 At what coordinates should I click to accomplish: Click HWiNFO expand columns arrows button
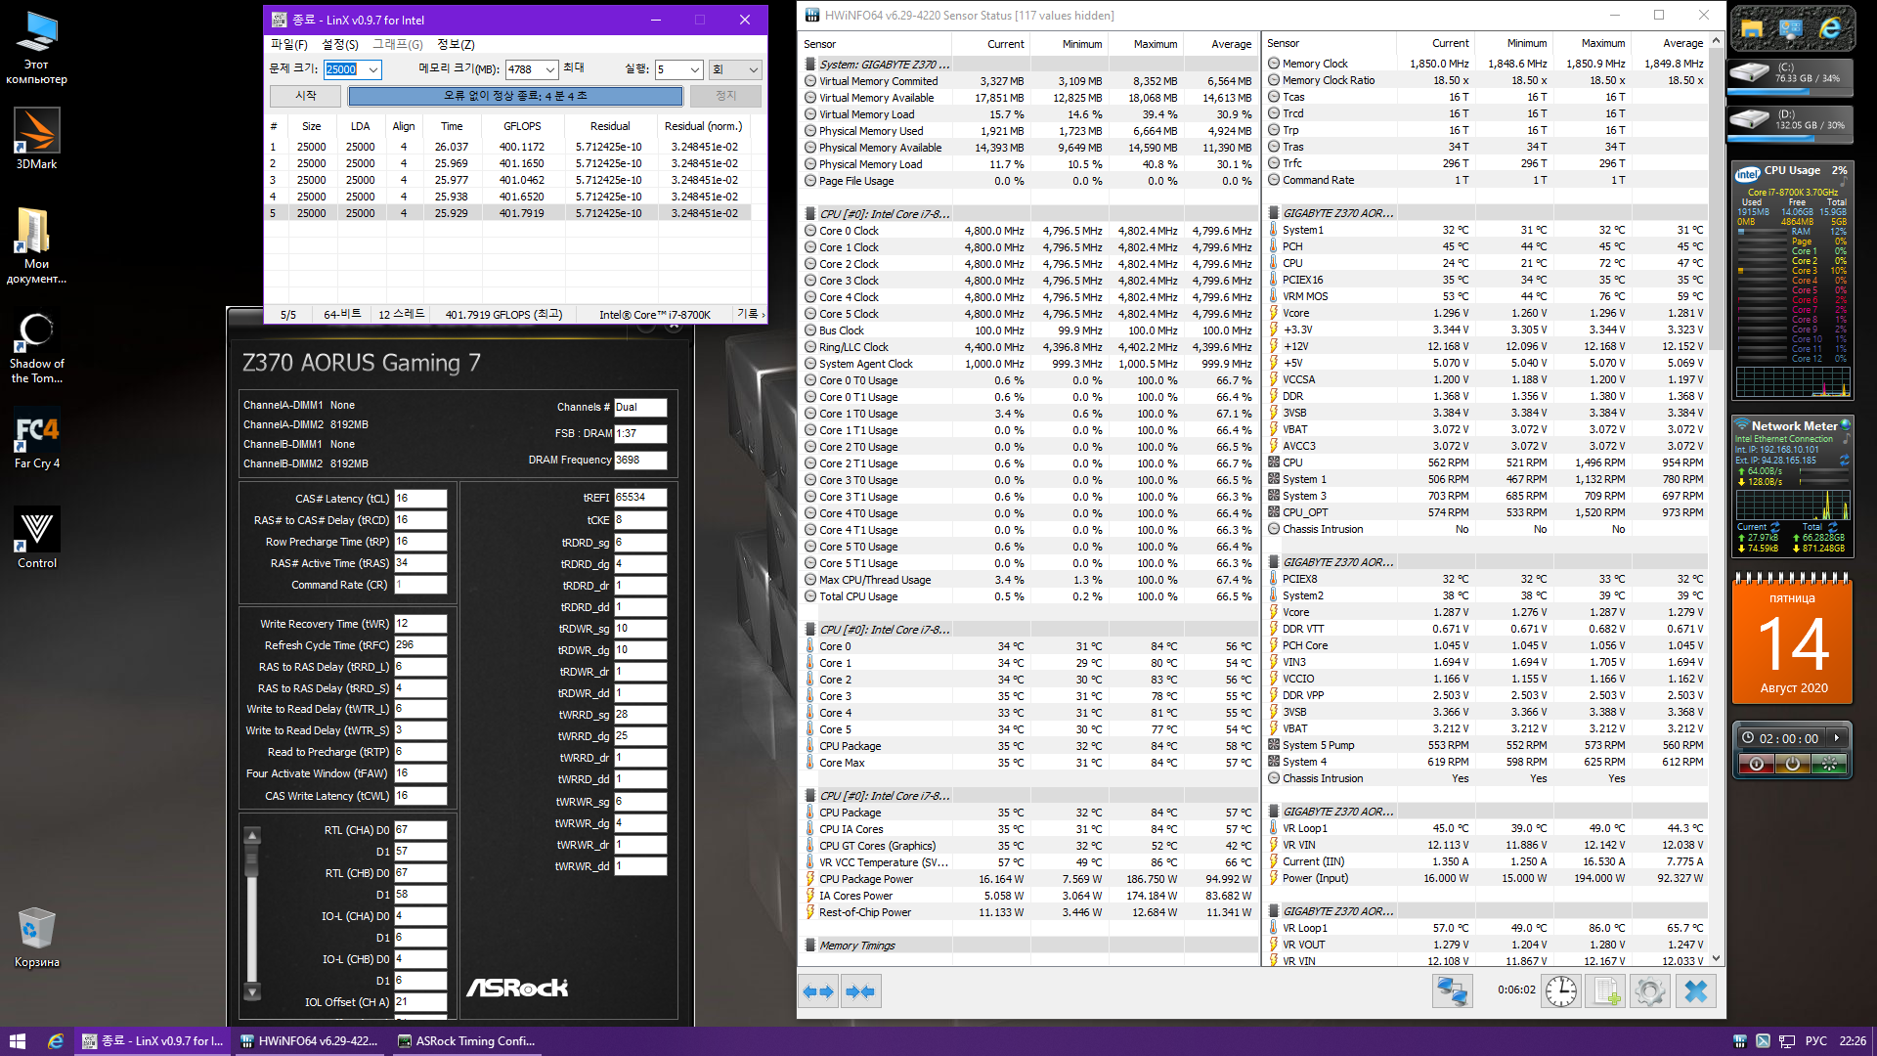click(x=818, y=991)
